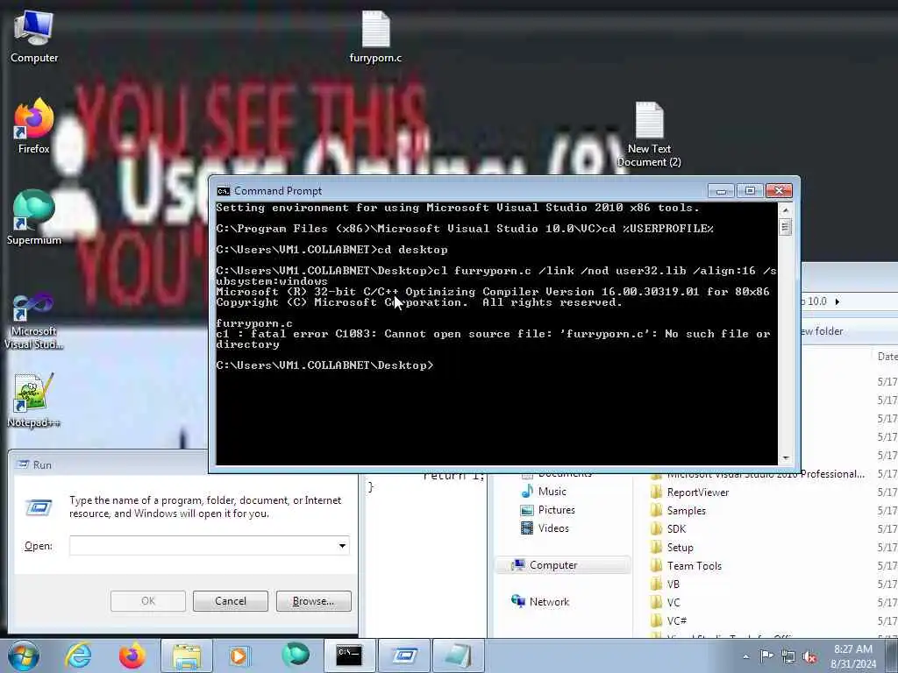Select the SDK folder in Explorer
898x673 pixels.
pos(668,528)
